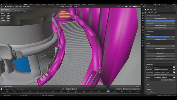The image size is (177, 100).
Task: Switch to the Shading workspace tab
Action: [58, 4]
